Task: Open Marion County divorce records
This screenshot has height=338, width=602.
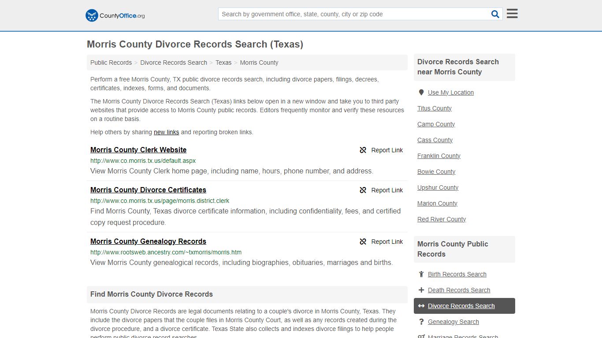Action: point(437,203)
